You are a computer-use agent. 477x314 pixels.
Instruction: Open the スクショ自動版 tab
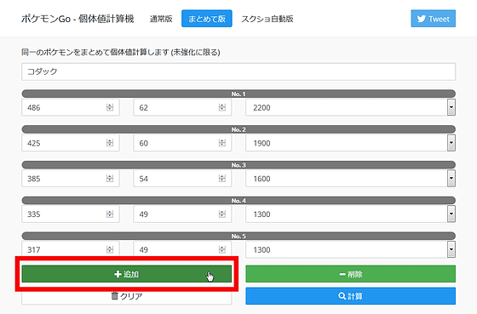click(x=267, y=19)
